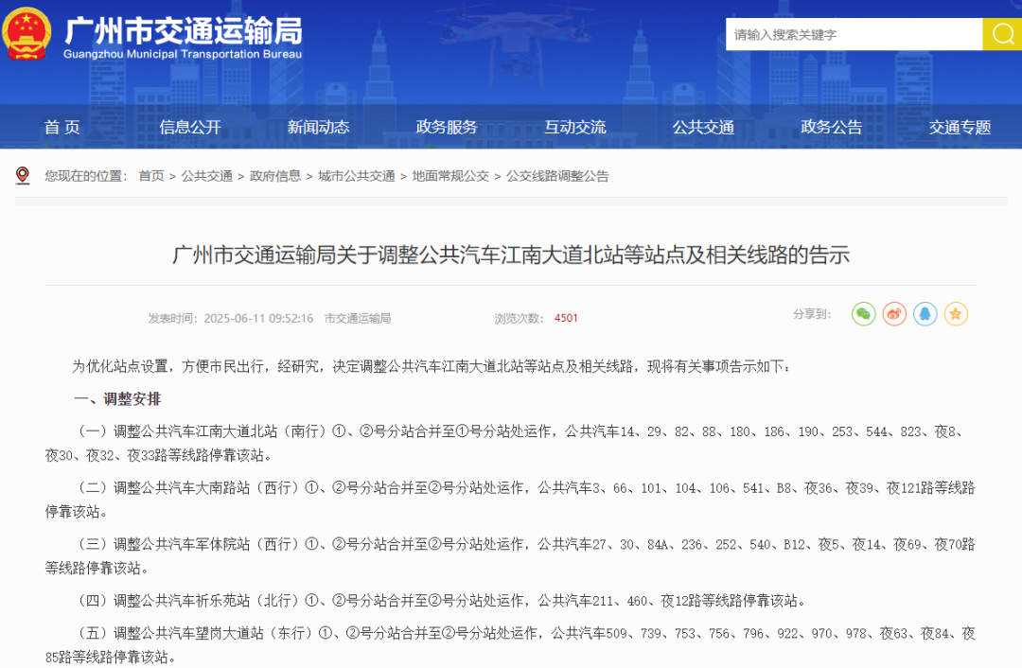Click the 分享到 label
Screen dimensions: 1022x668
click(812, 314)
